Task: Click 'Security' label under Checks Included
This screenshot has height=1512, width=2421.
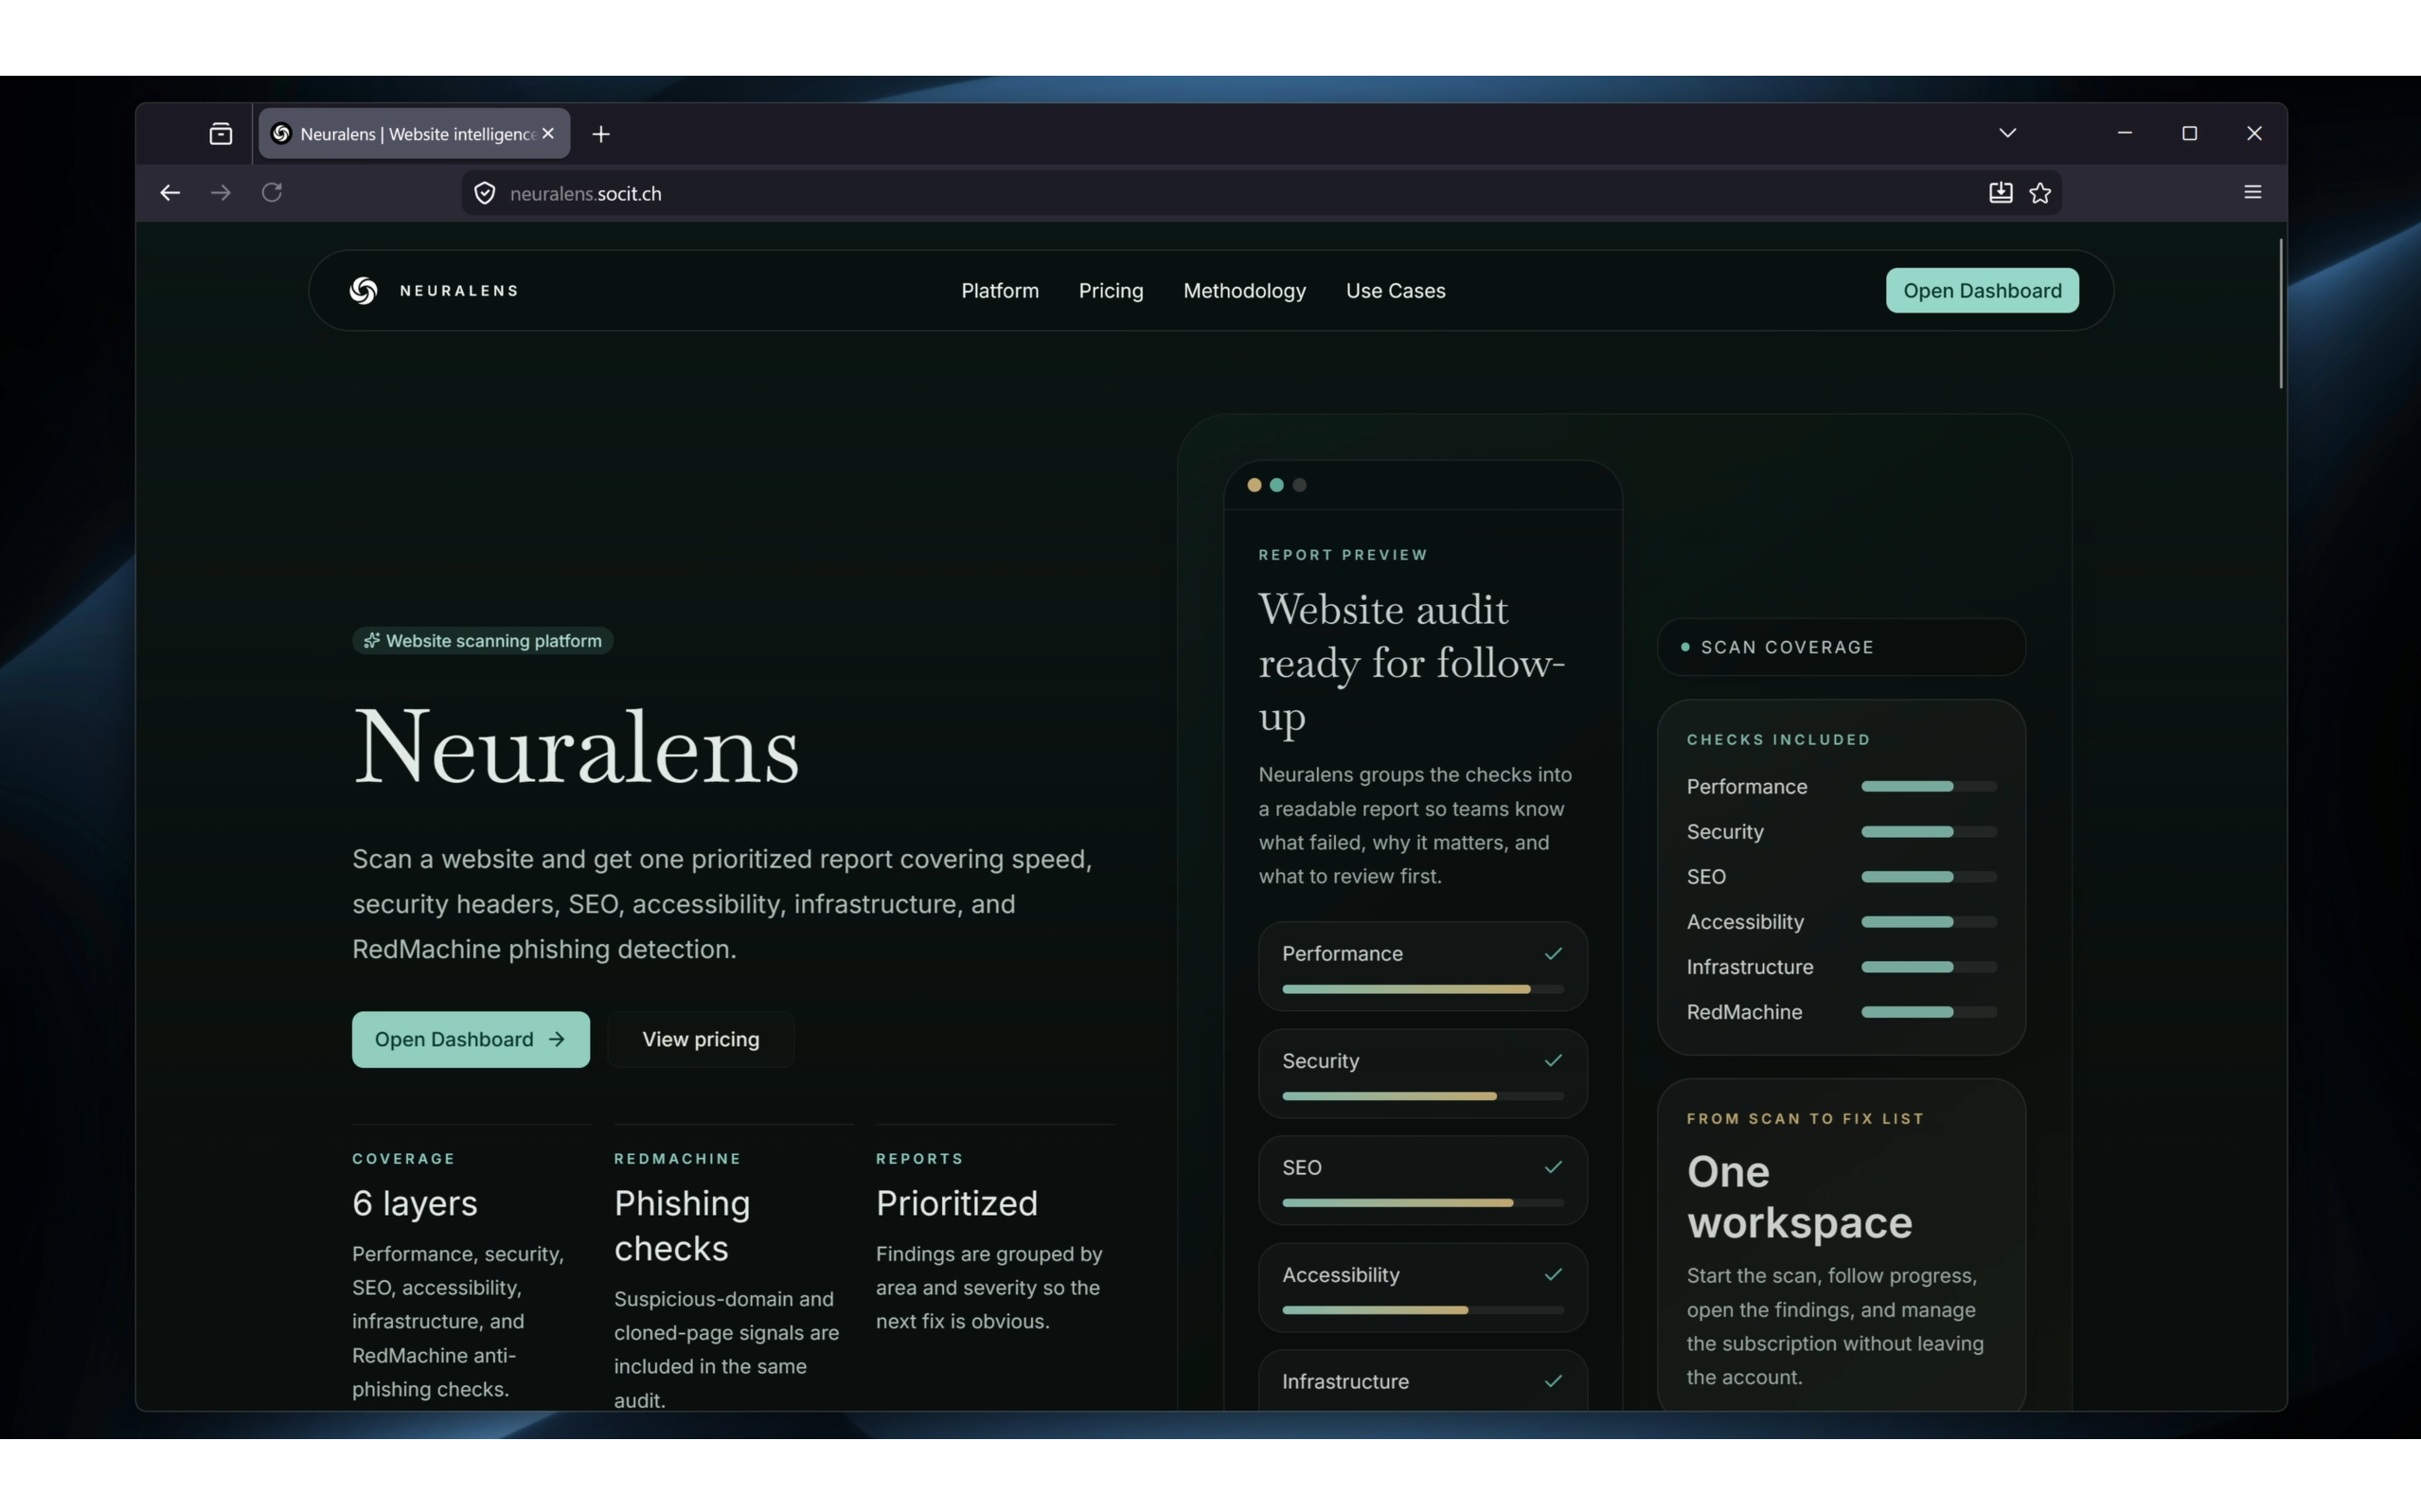Action: (x=1725, y=832)
